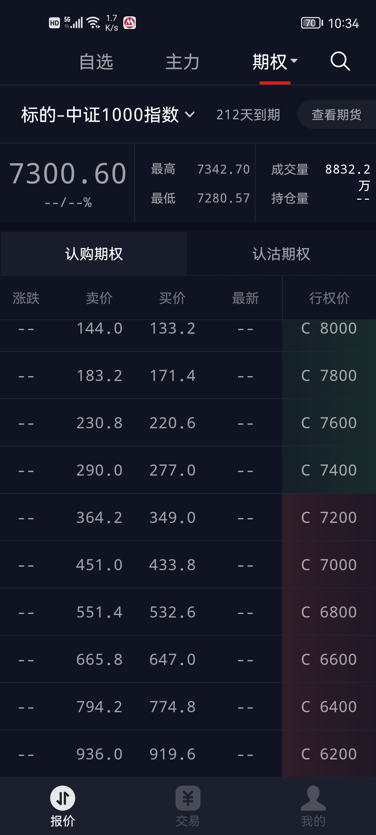This screenshot has width=376, height=835.
Task: Go to 我的 profile icon
Action: point(313,798)
